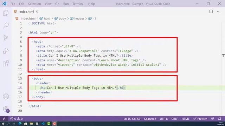Click line number 5 in the gutter
The height and width of the screenshot is (126, 225).
[x=21, y=42]
